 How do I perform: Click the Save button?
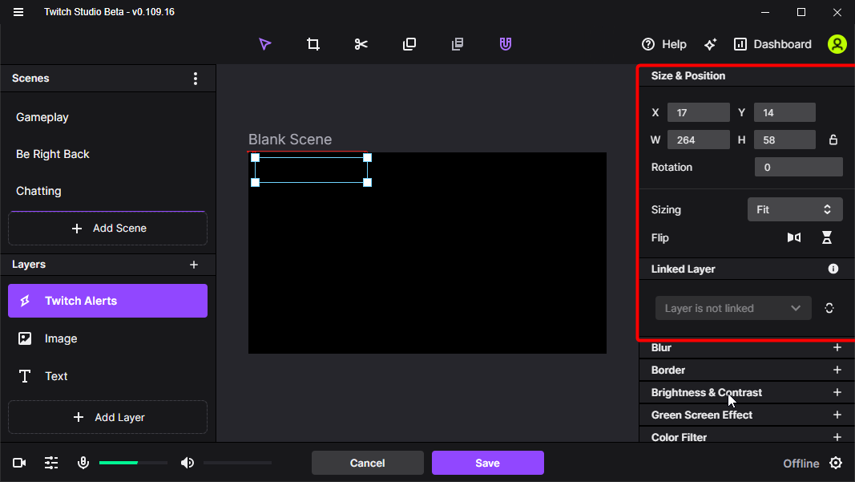coord(487,463)
